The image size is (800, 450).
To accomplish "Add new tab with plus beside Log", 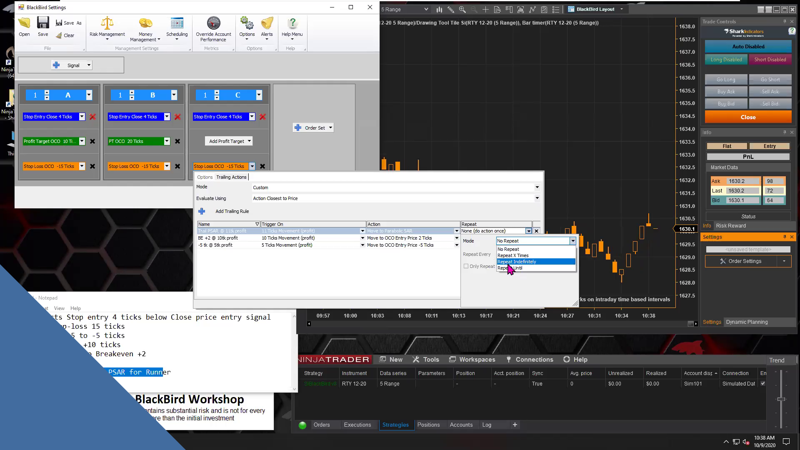I will click(515, 425).
